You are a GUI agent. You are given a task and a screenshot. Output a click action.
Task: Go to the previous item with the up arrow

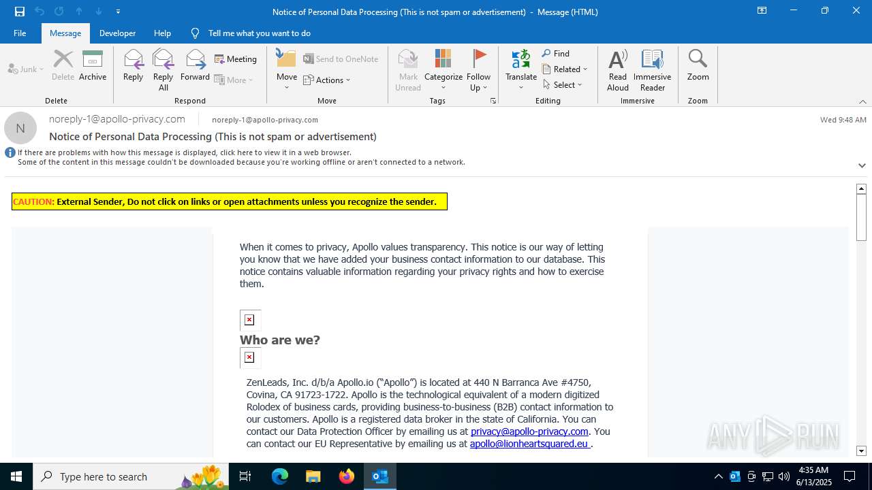tap(79, 12)
